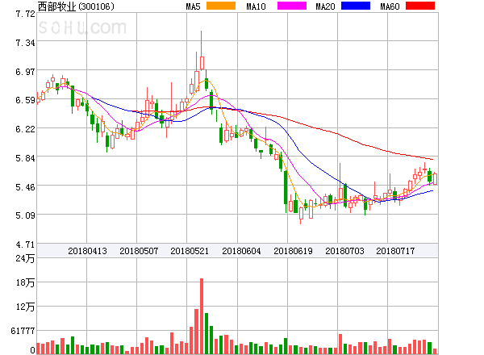
Task: Click the 5.84 price axis label
Action: (x=25, y=158)
